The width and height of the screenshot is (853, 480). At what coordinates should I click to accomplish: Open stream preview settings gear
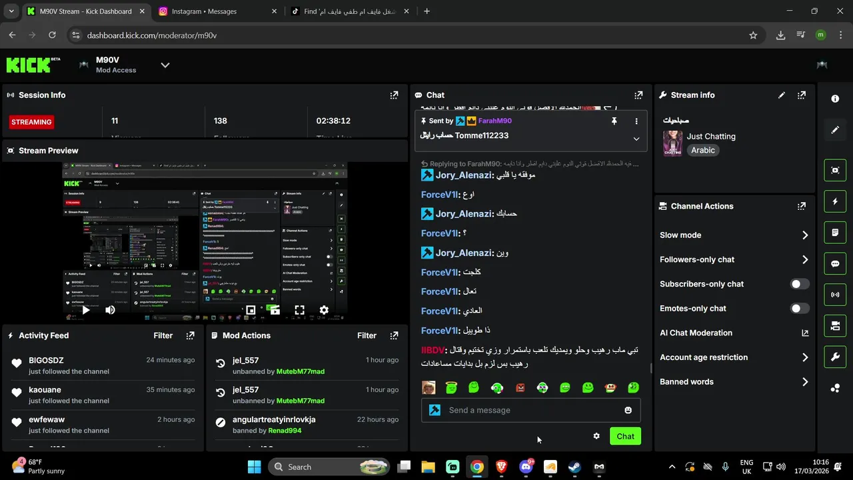324,310
